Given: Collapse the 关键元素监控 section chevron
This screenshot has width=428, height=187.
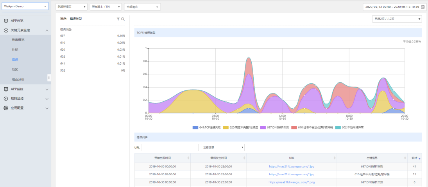Looking at the screenshot, I should pyautogui.click(x=47, y=30).
